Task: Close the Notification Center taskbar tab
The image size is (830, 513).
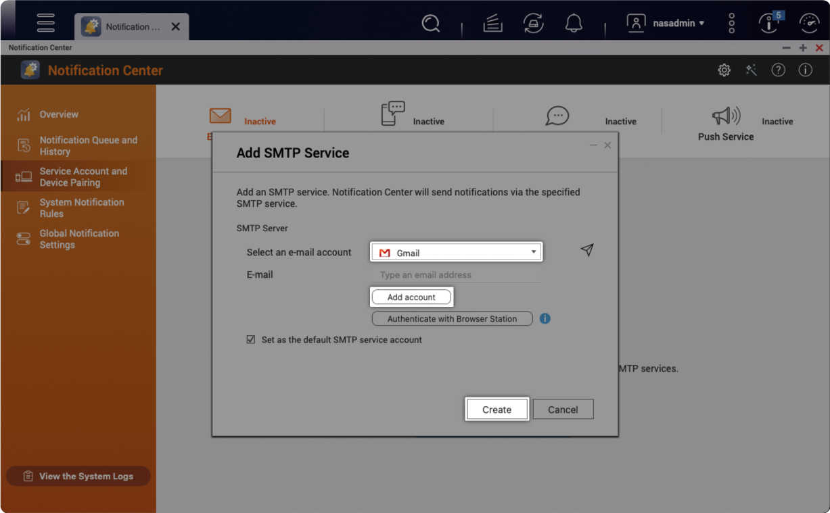Action: [x=176, y=27]
